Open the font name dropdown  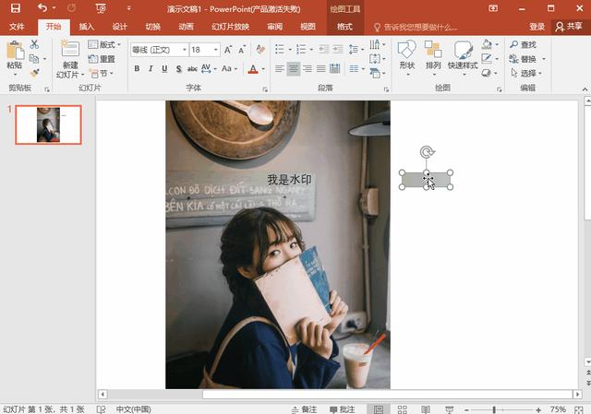click(184, 50)
